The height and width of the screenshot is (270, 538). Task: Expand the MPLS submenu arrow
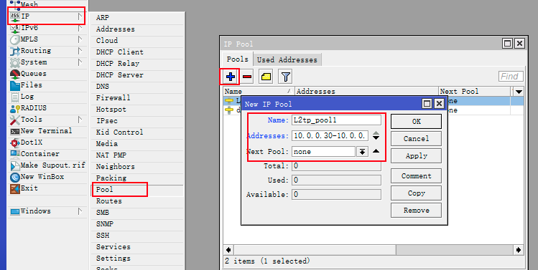click(x=80, y=39)
